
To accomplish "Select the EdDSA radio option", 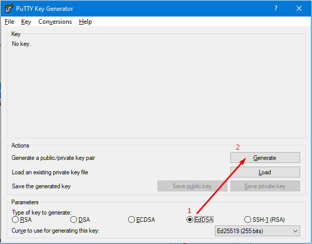I will (190, 220).
